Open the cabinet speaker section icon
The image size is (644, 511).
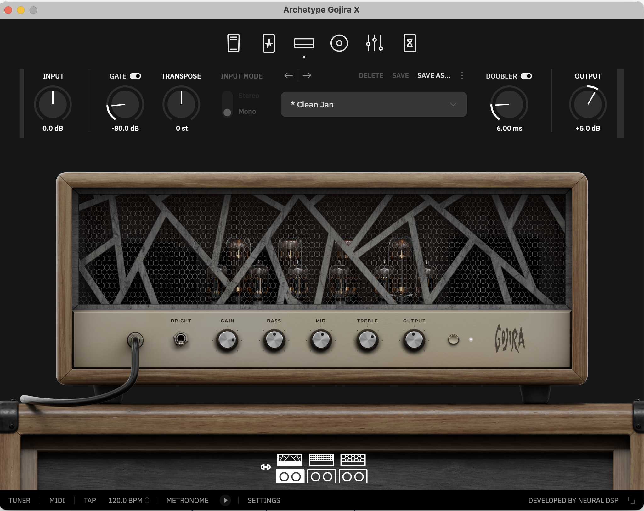[x=339, y=43]
